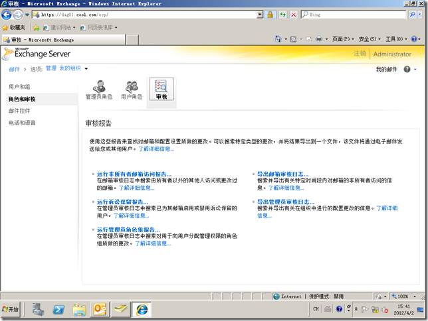The width and height of the screenshot is (428, 321).
Task: Select 用户和组 in the left navigation
Action: [19, 87]
